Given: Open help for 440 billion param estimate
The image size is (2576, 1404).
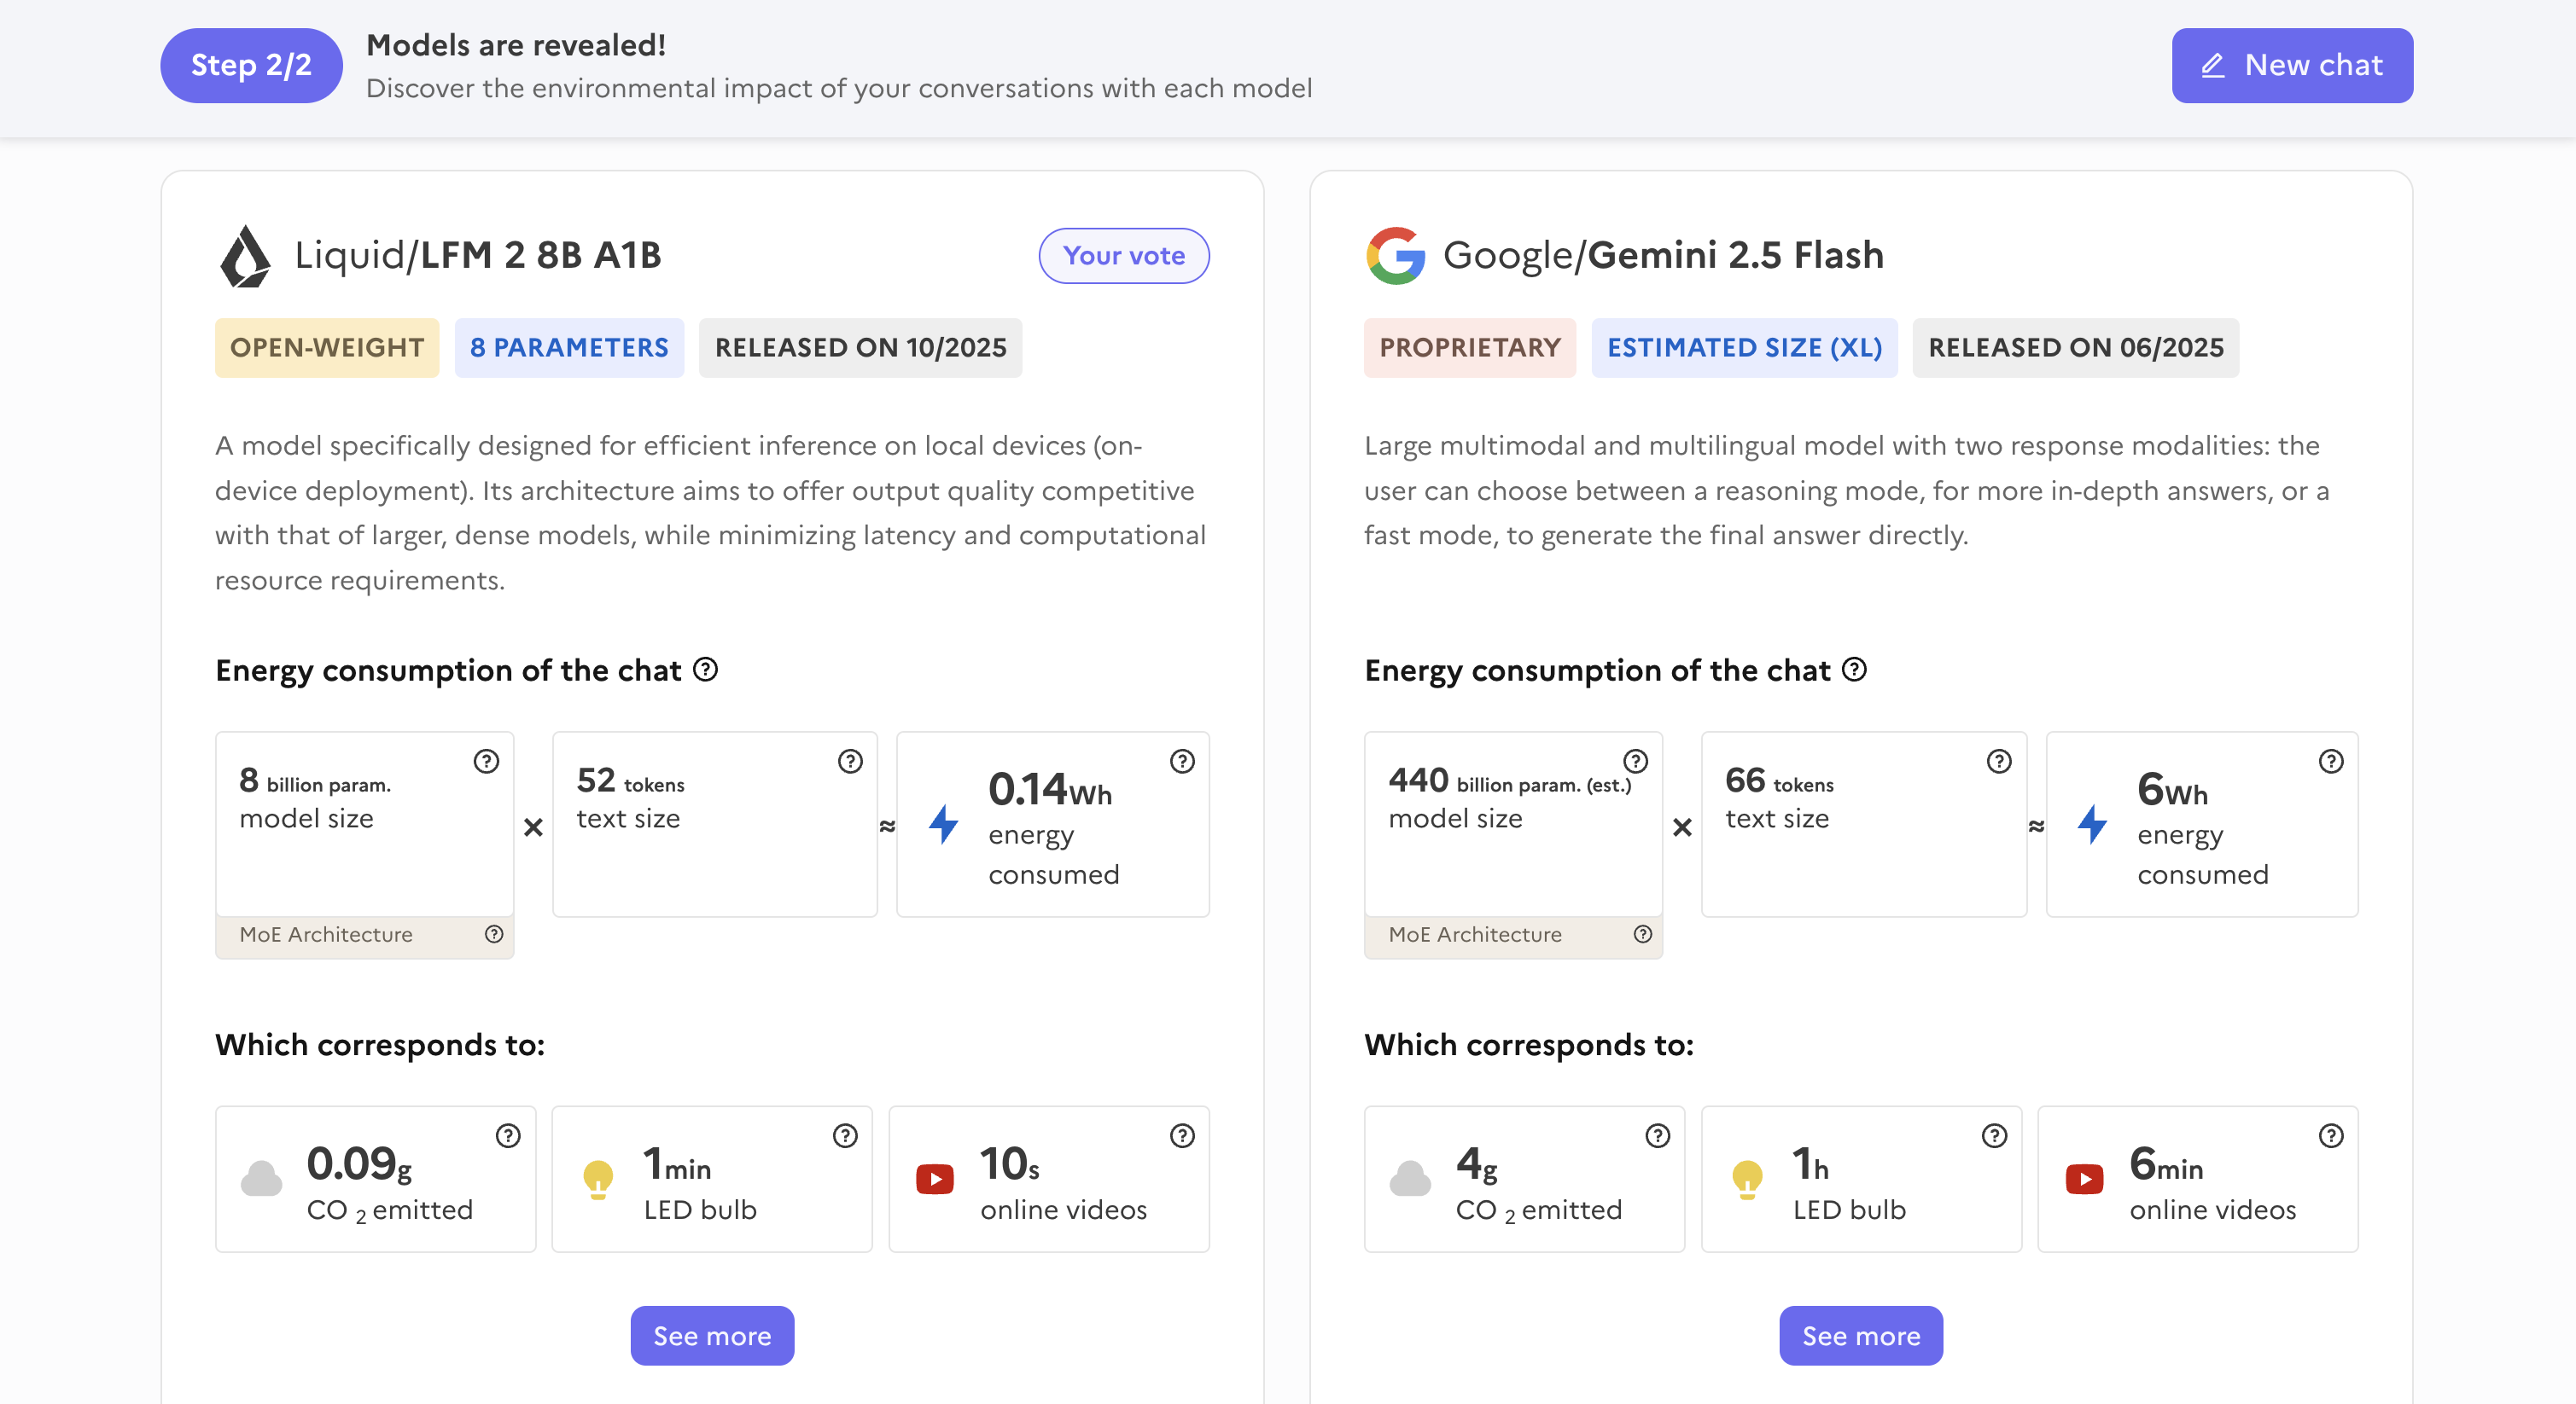Looking at the screenshot, I should click(x=1635, y=762).
